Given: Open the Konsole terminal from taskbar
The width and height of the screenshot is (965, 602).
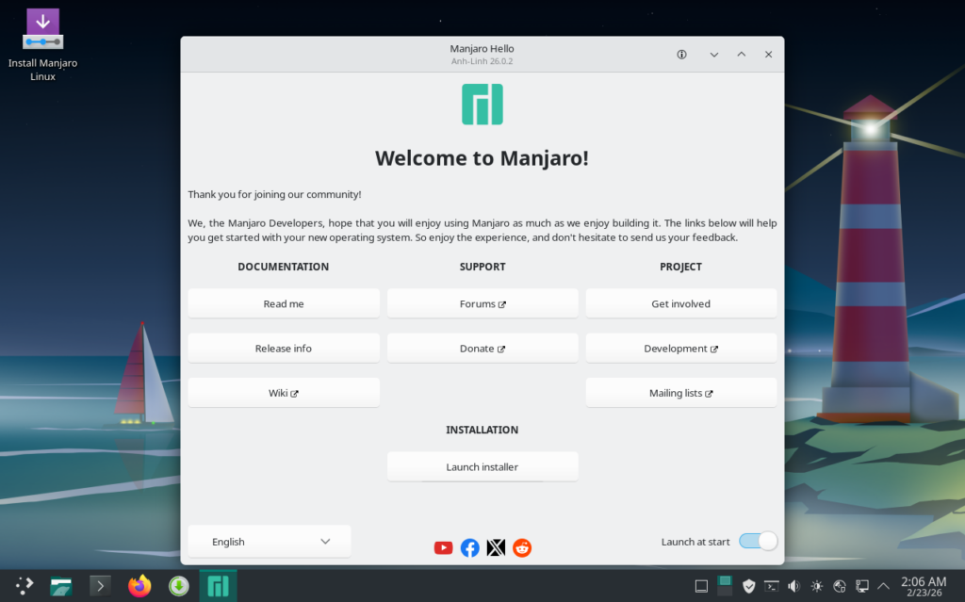Looking at the screenshot, I should 101,586.
